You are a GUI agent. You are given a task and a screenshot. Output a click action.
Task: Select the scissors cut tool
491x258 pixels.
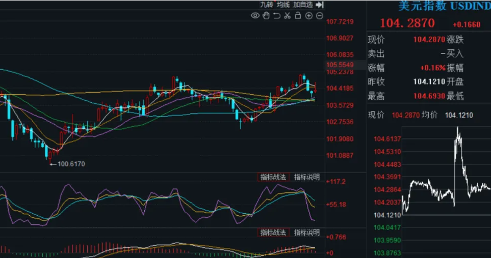(x=288, y=16)
